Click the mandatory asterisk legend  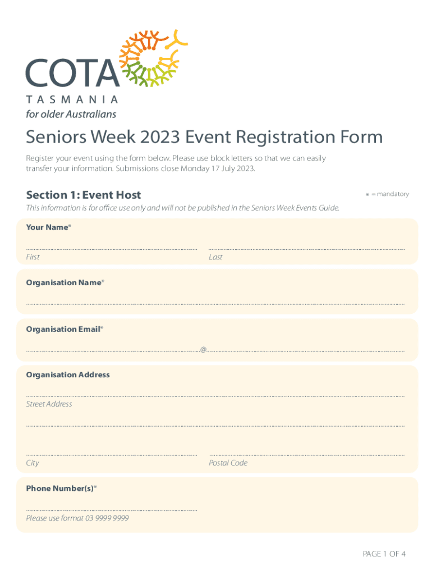pos(387,194)
